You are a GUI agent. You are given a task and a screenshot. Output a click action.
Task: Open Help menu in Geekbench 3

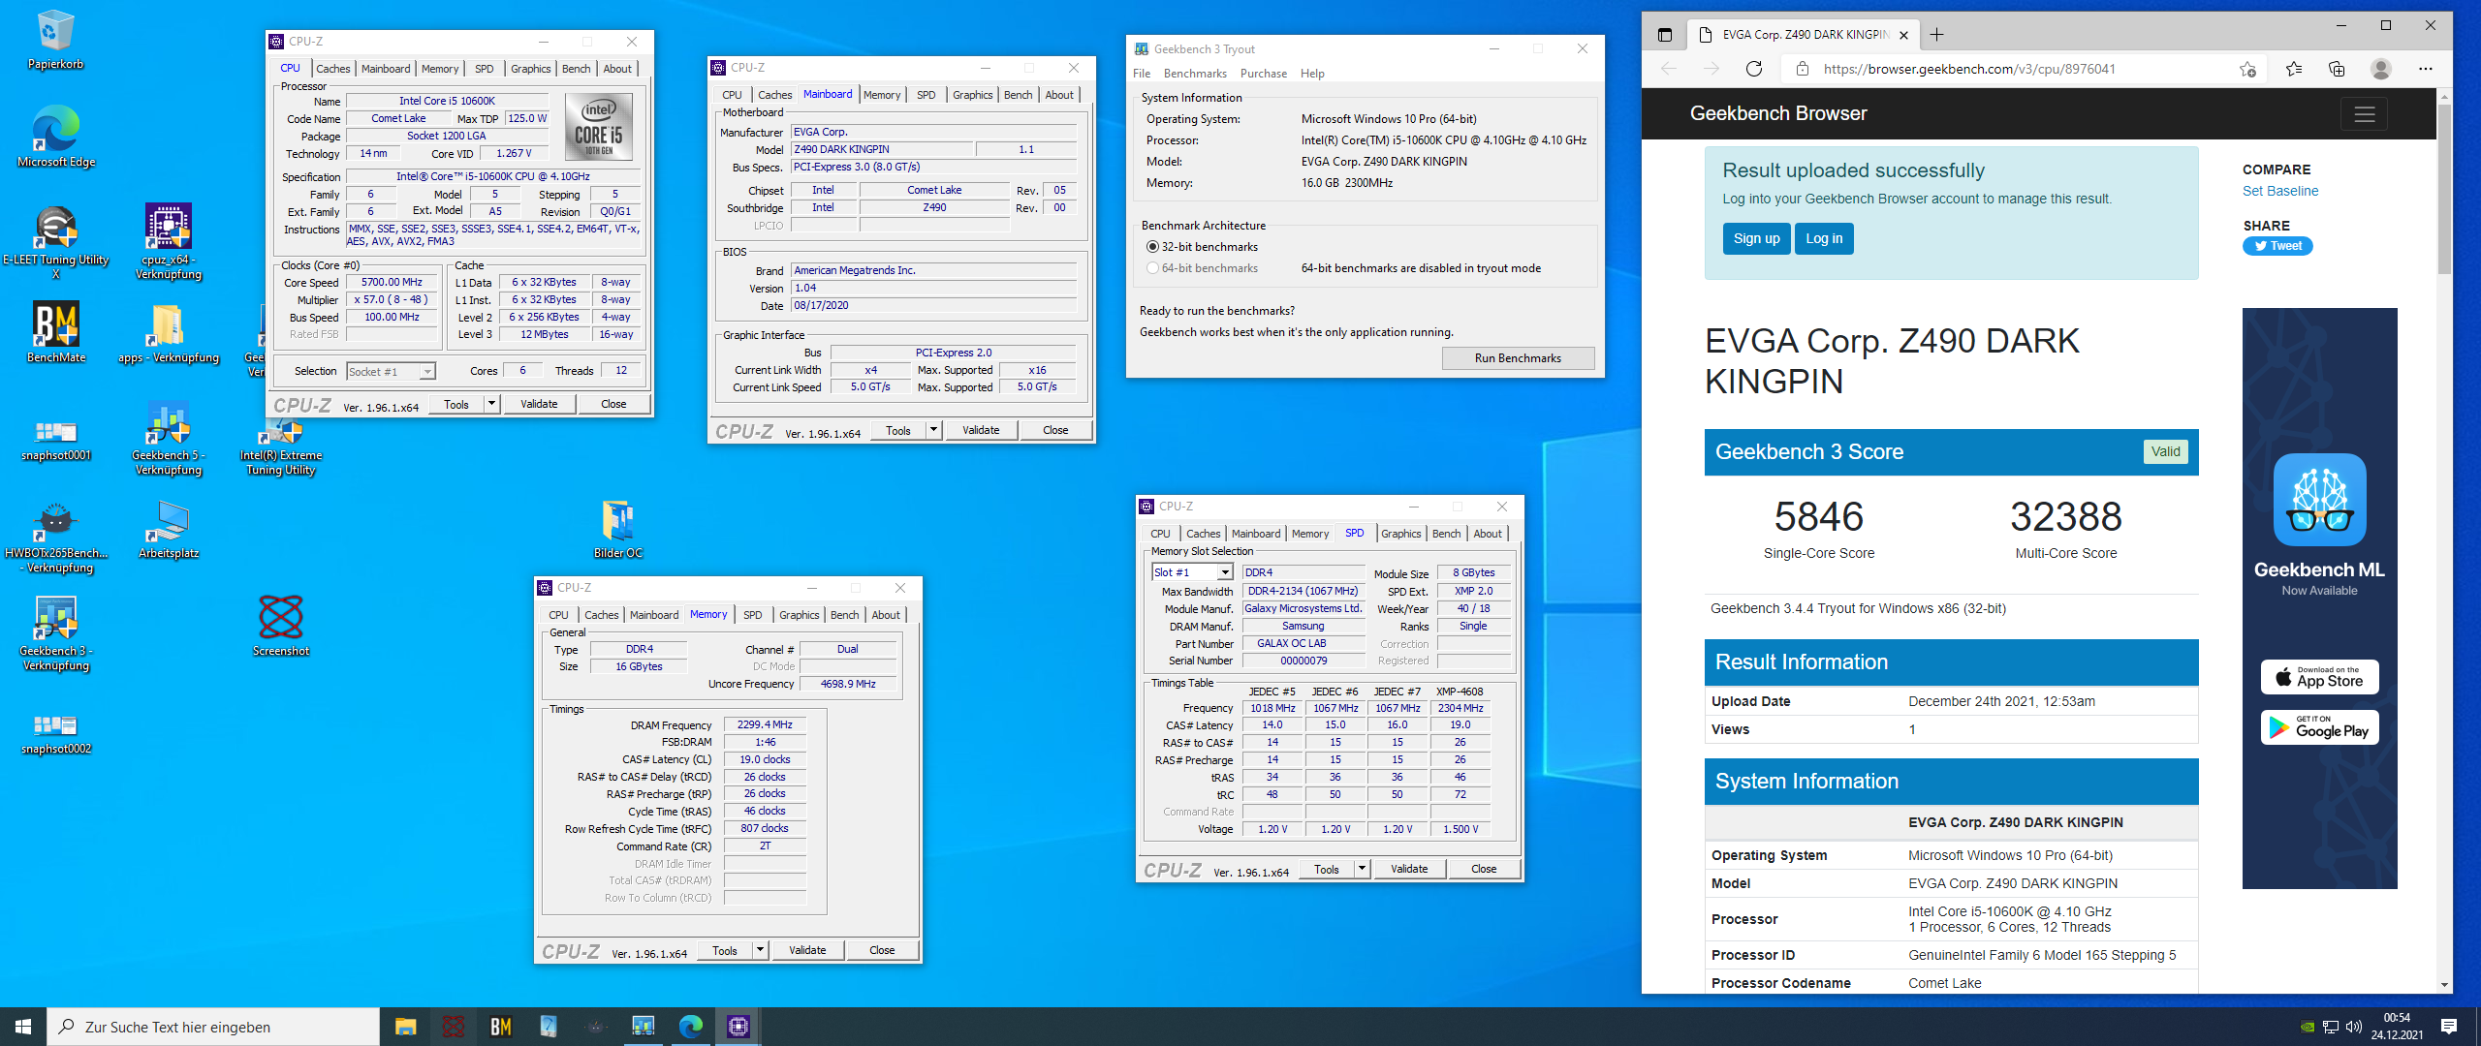point(1312,74)
